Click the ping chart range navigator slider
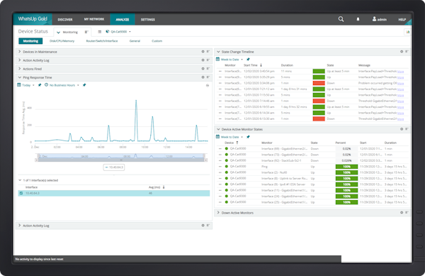425x276 pixels. [121, 157]
